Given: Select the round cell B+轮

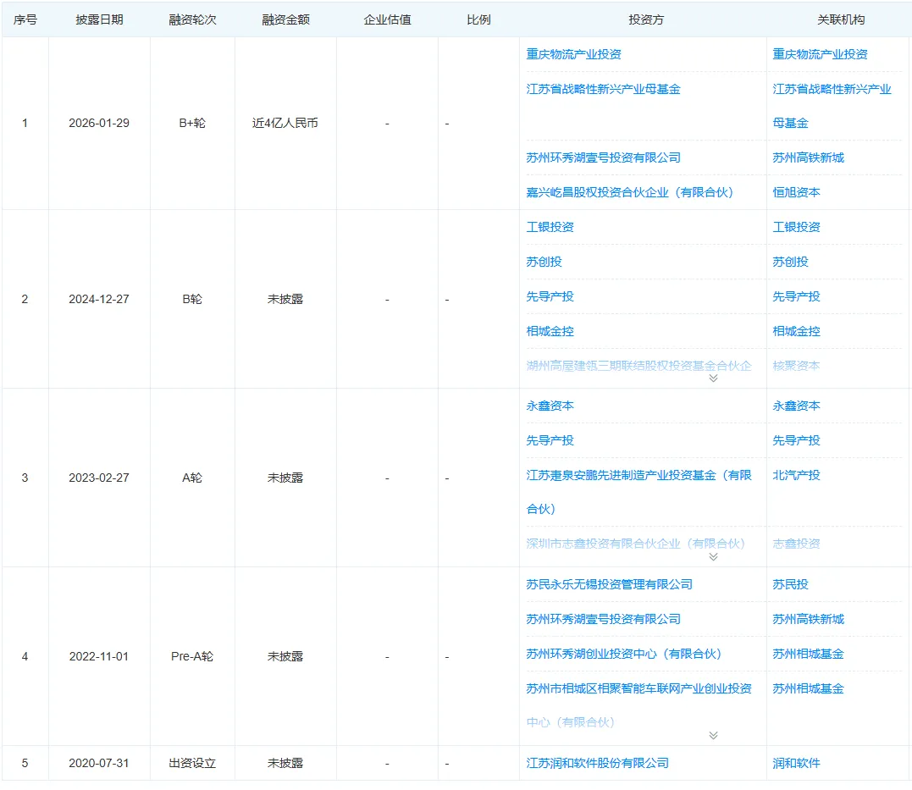Looking at the screenshot, I should click(x=192, y=124).
